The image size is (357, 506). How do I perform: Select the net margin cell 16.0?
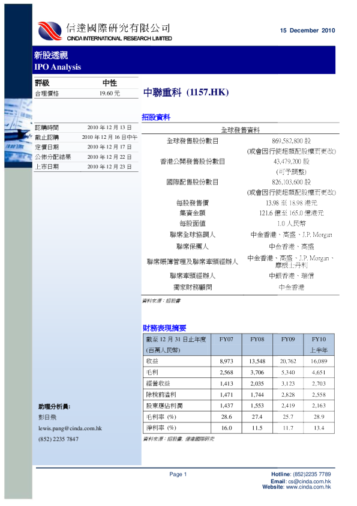pos(226,428)
